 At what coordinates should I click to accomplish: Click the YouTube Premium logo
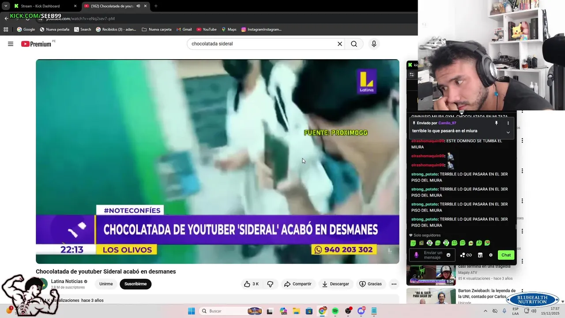[x=36, y=44]
